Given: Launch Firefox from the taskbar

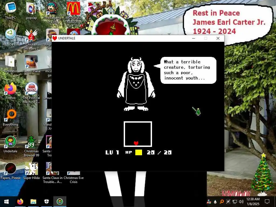Looking at the screenshot, I should pos(20,202).
